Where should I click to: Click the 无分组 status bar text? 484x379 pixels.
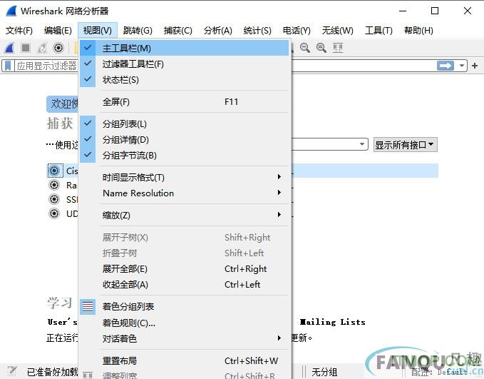[x=324, y=372]
